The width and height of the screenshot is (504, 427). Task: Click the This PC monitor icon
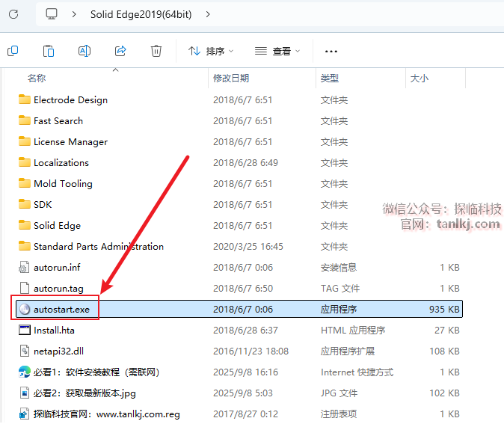(52, 13)
